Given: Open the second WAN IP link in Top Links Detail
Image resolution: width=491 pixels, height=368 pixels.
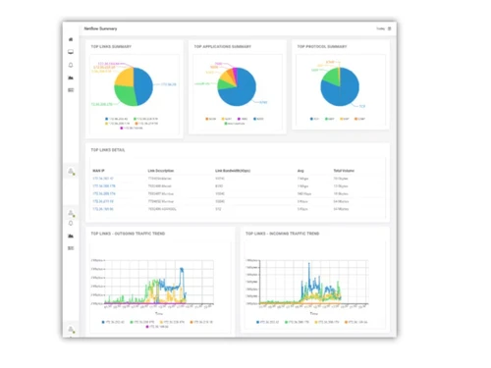Looking at the screenshot, I should point(104,186).
